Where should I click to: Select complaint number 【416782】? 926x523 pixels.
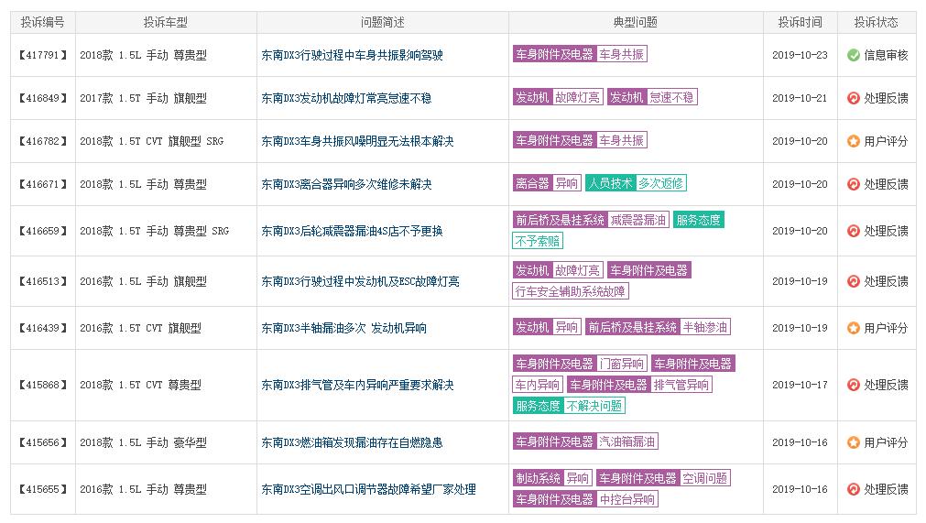(42, 141)
